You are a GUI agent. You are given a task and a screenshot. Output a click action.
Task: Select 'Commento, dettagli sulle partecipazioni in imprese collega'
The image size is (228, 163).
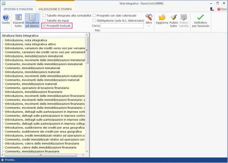(x=45, y=124)
